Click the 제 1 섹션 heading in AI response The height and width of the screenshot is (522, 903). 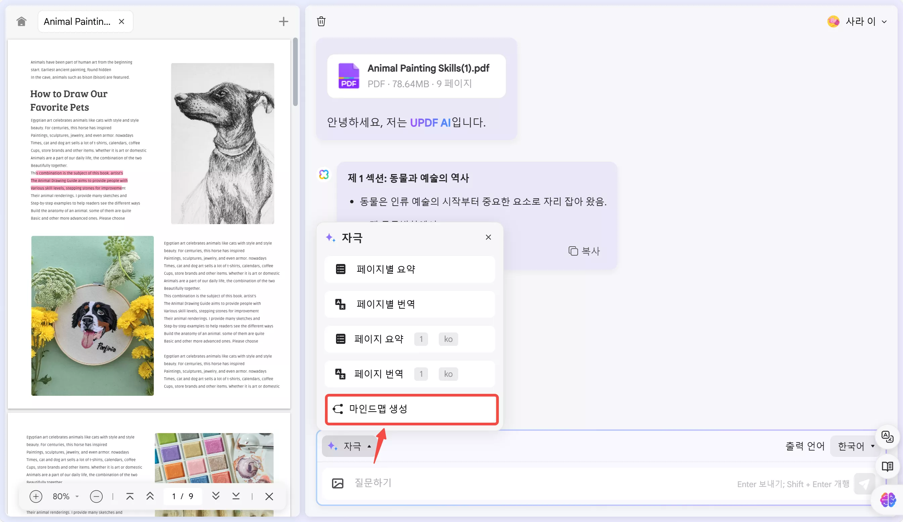pyautogui.click(x=408, y=178)
